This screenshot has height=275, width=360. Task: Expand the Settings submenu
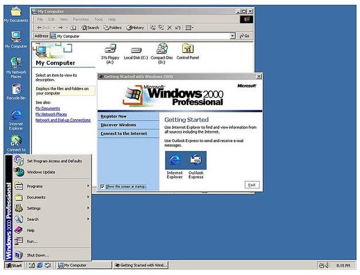pyautogui.click(x=52, y=209)
